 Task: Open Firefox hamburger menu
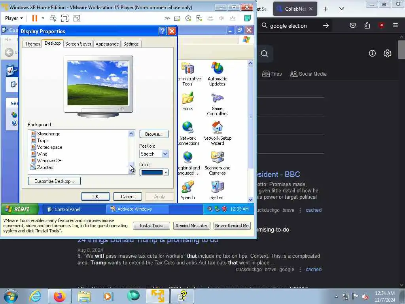(x=396, y=26)
